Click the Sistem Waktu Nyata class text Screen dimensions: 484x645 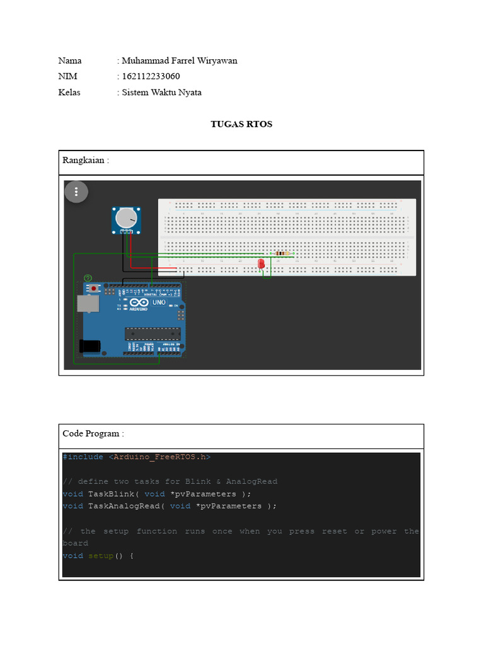click(162, 93)
